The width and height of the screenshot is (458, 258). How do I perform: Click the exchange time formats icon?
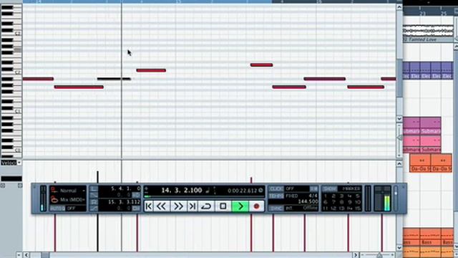[x=215, y=191]
